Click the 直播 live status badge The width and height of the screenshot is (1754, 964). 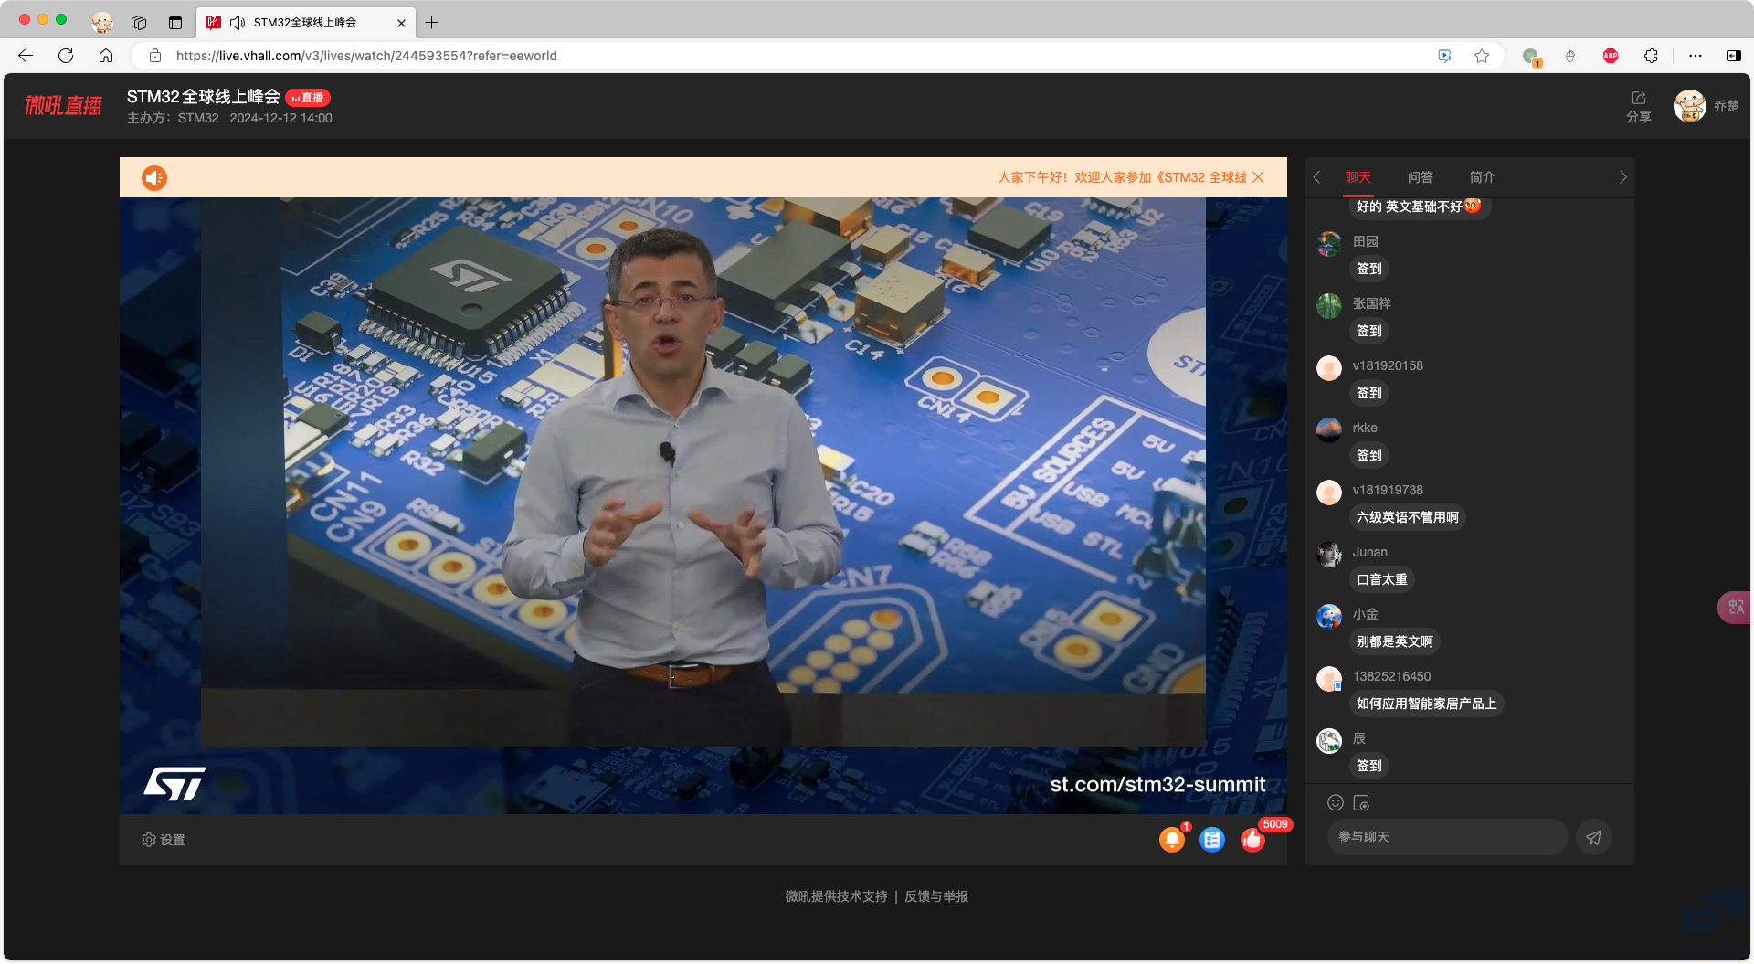(308, 98)
